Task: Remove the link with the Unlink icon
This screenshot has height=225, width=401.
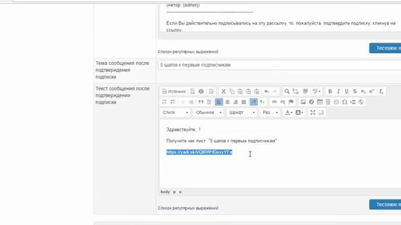Action: pyautogui.click(x=283, y=102)
